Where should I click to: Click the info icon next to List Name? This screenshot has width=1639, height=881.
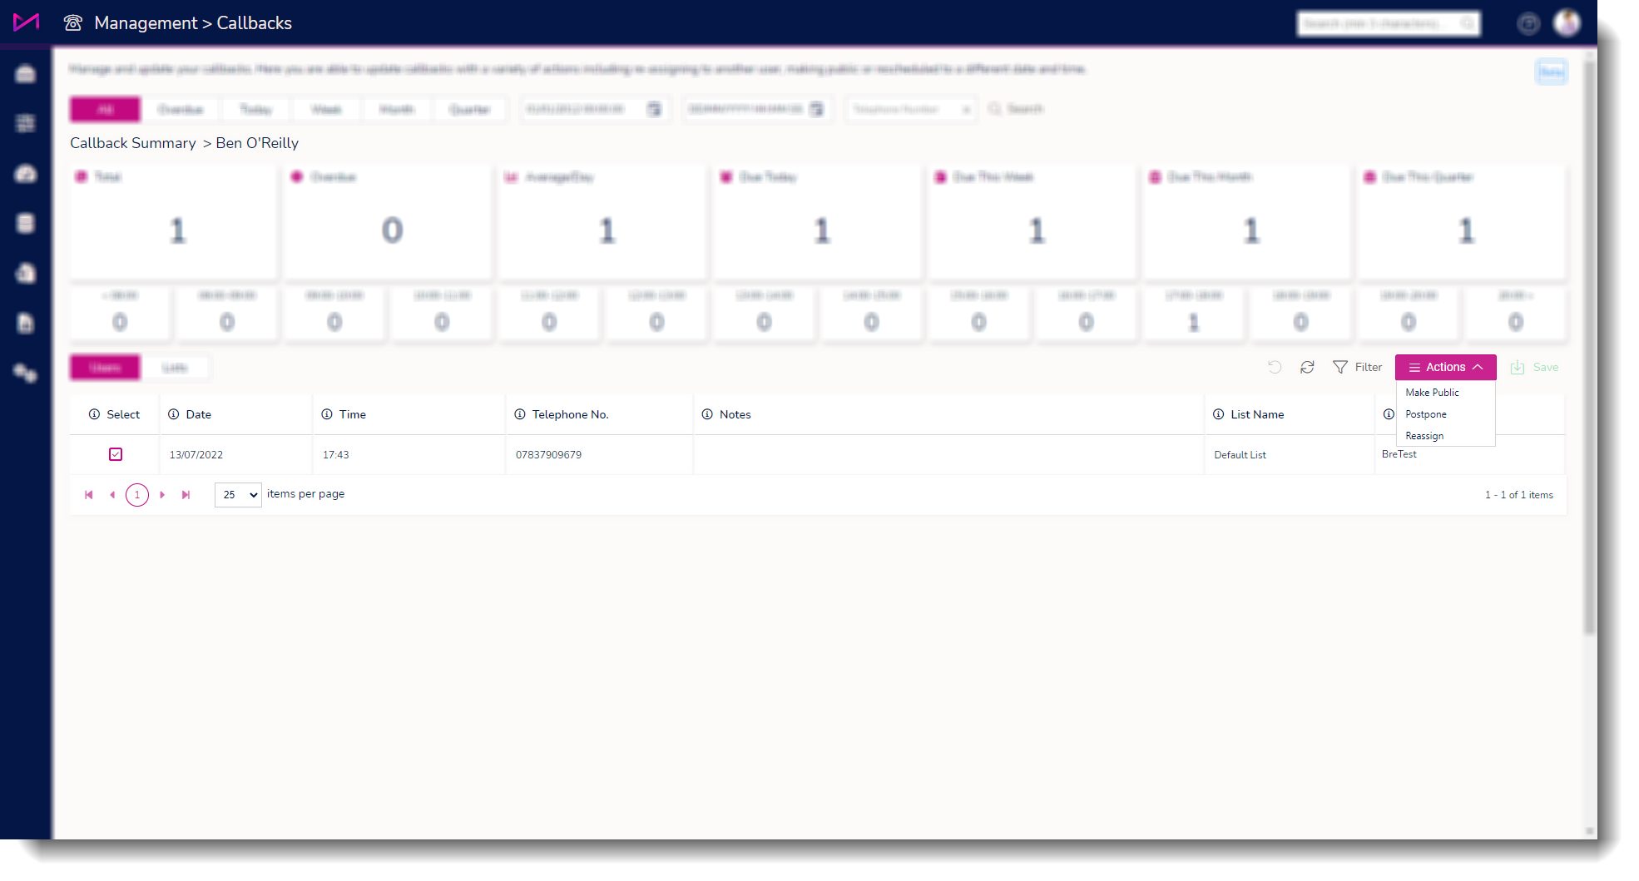click(x=1218, y=414)
